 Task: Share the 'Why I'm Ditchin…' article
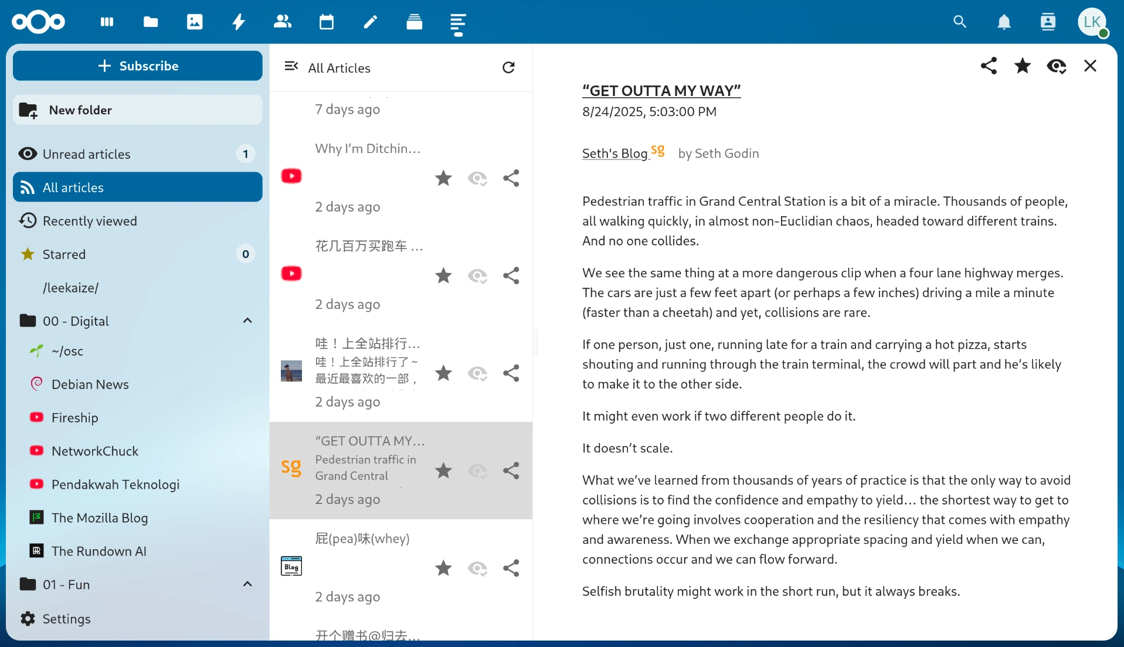(x=511, y=178)
